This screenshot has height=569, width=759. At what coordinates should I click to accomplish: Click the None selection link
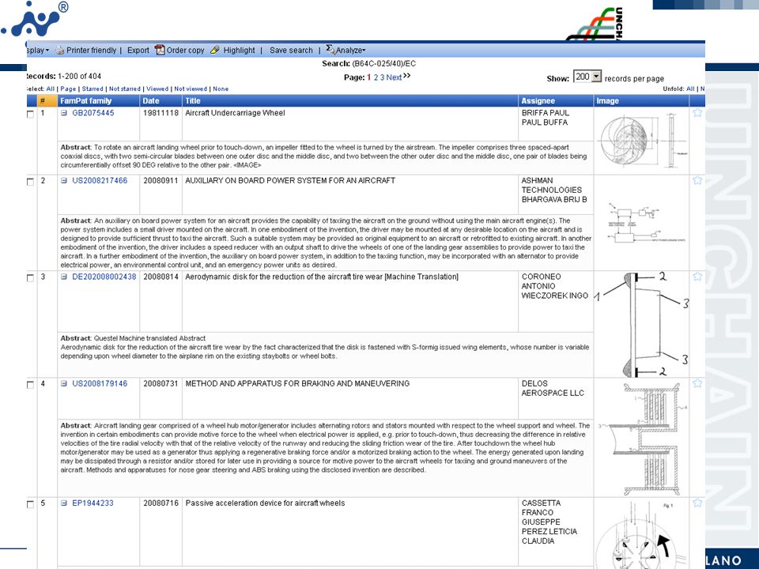tap(221, 89)
